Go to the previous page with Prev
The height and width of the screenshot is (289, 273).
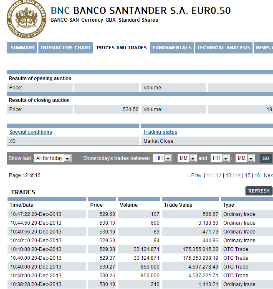tap(195, 175)
